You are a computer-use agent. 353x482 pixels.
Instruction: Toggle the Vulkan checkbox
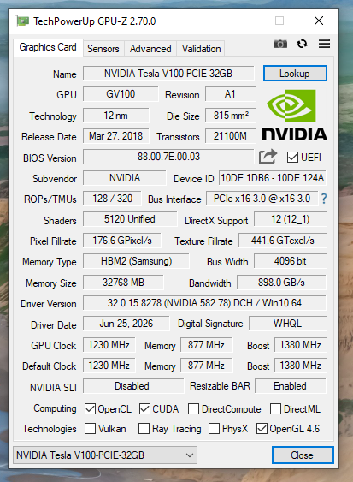pyautogui.click(x=90, y=429)
